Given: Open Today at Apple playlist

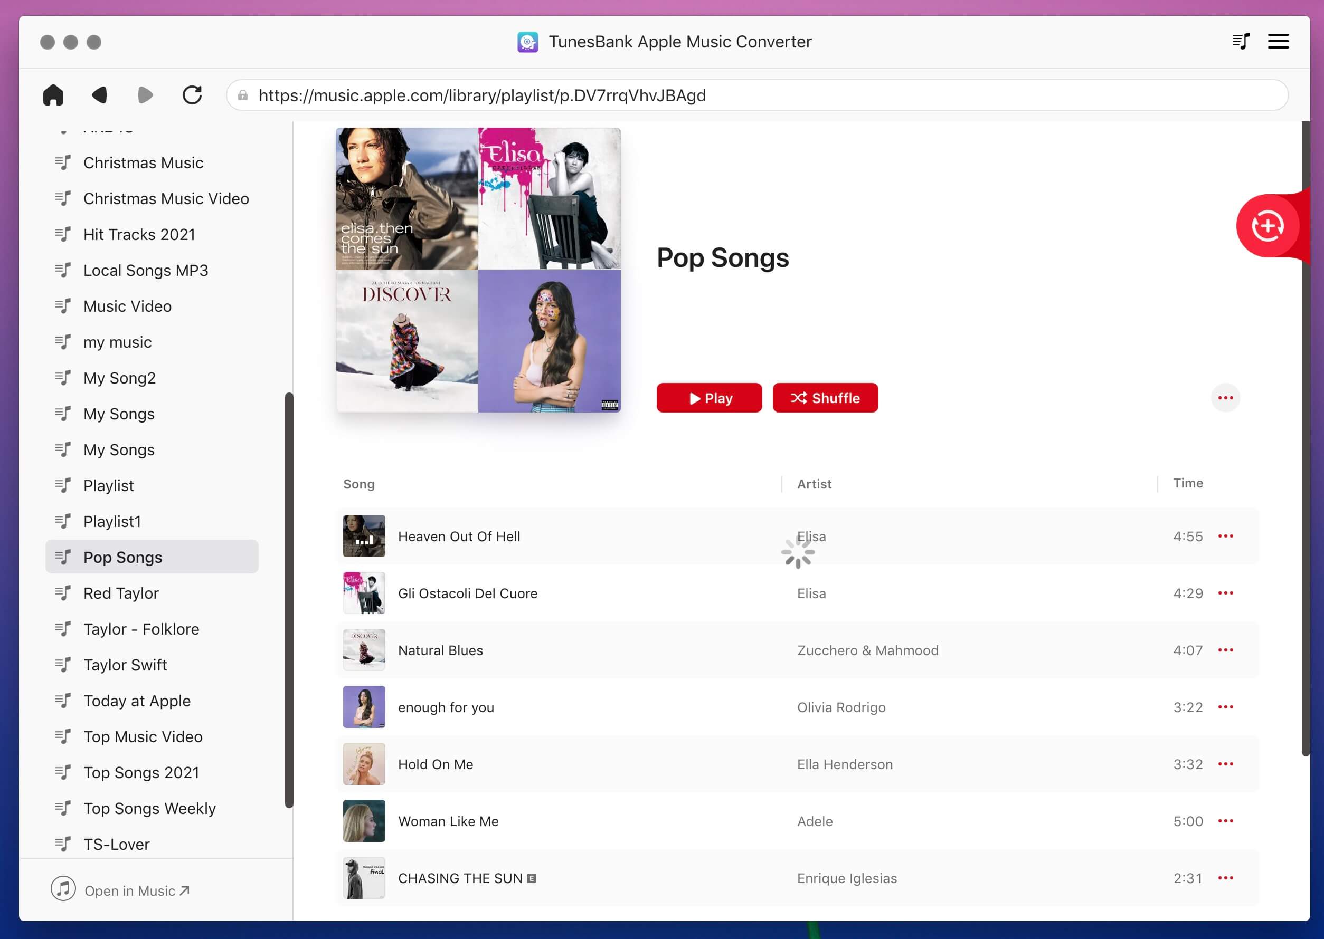Looking at the screenshot, I should [152, 701].
